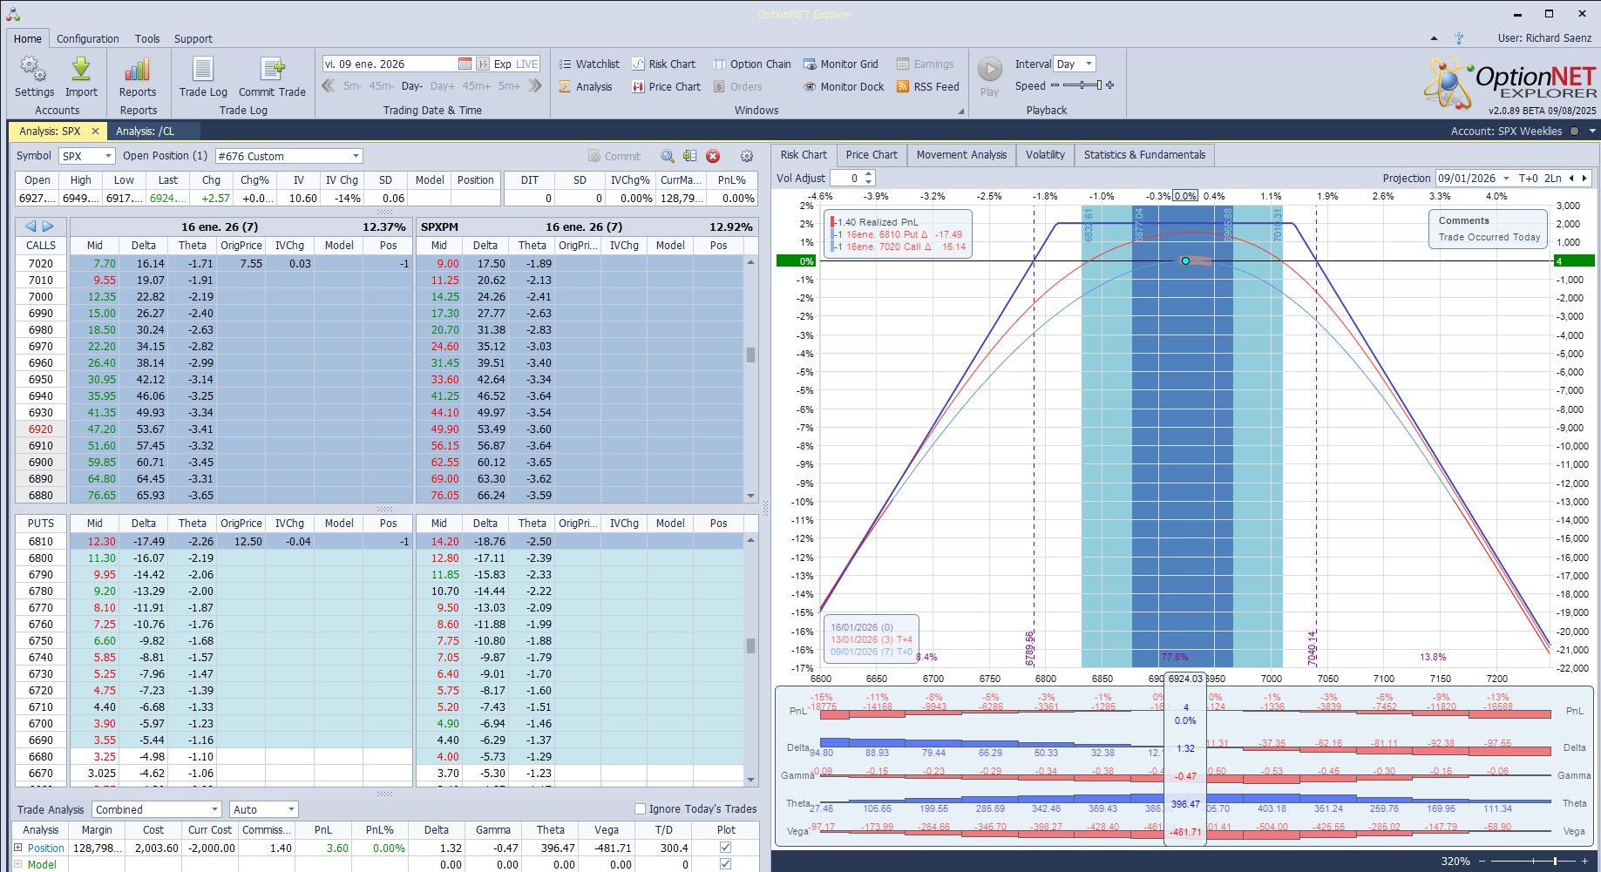Toggle the Position row Plot checkbox
The width and height of the screenshot is (1601, 872).
[x=725, y=848]
